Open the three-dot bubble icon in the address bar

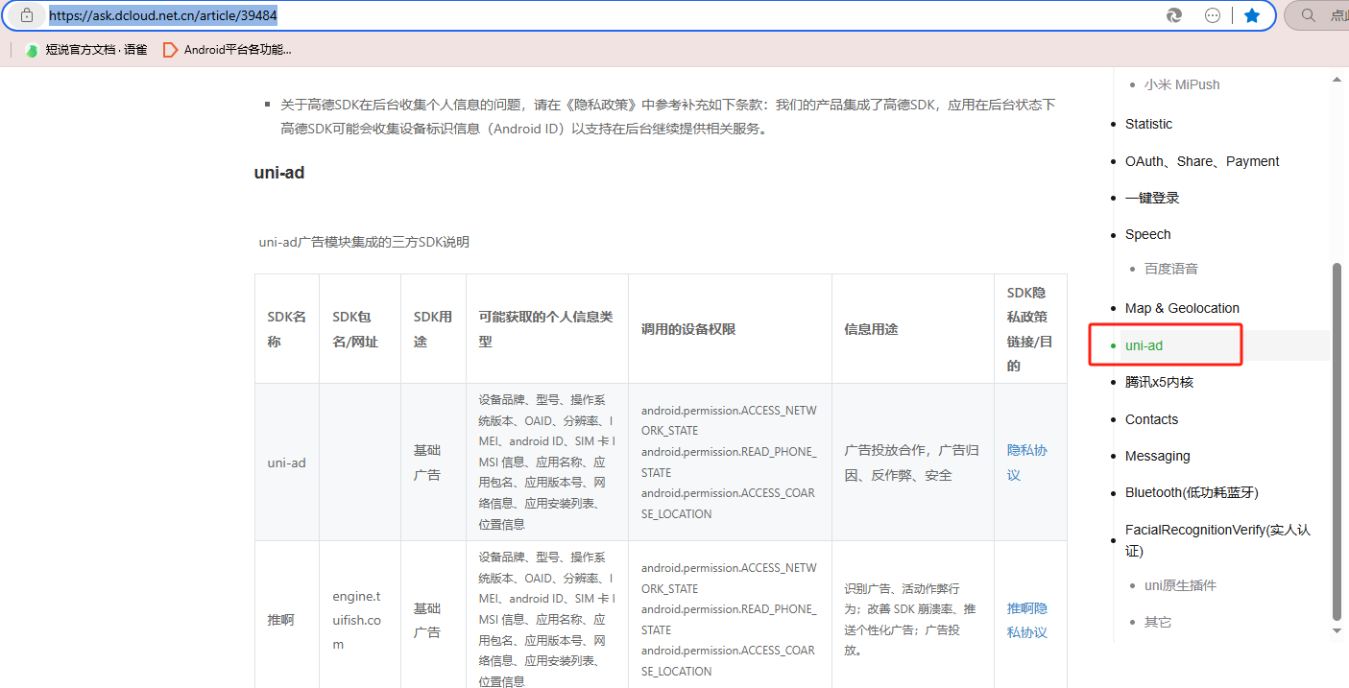point(1213,15)
